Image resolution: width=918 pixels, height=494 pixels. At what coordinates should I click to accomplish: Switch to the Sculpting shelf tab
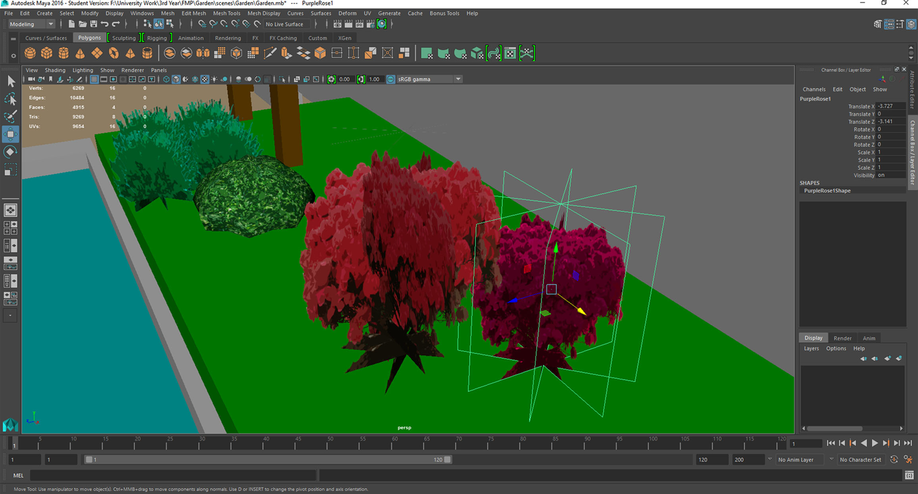[123, 38]
